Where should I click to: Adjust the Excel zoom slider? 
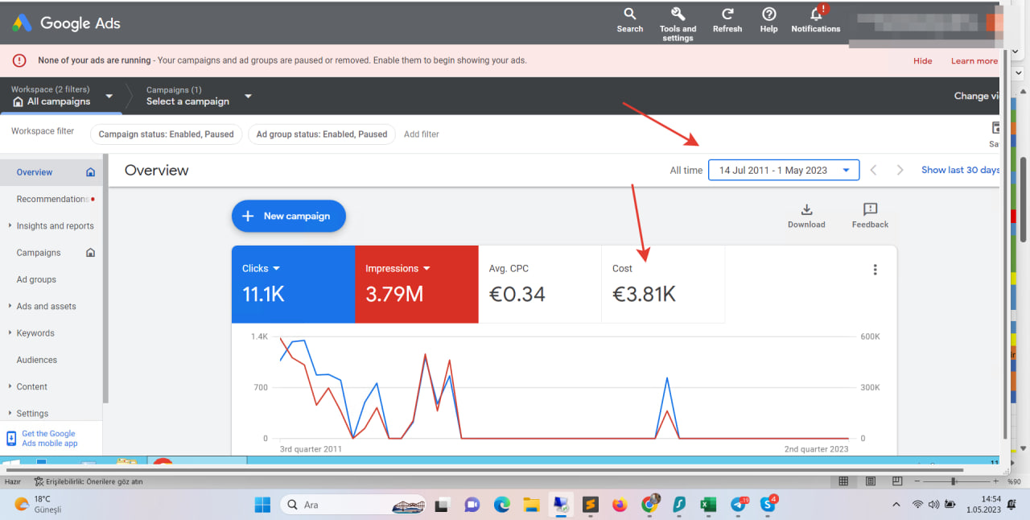click(954, 481)
